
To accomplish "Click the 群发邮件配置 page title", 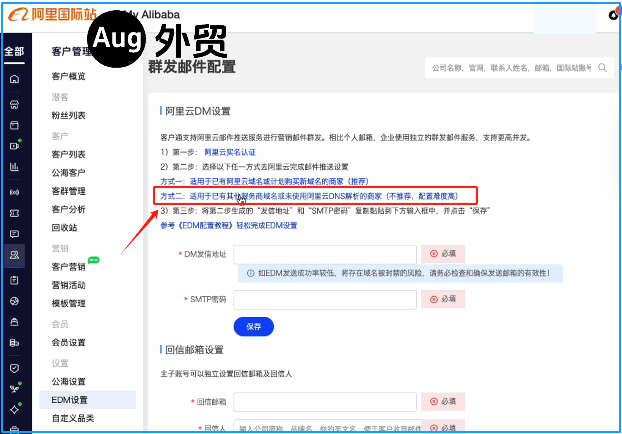I will pyautogui.click(x=192, y=67).
